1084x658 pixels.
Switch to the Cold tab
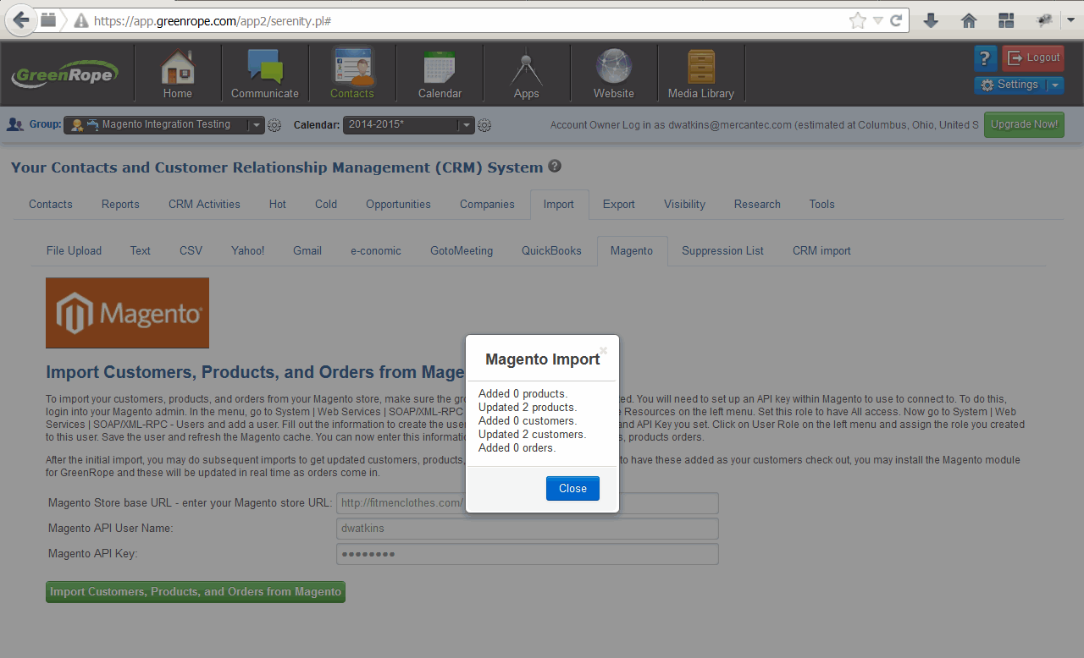click(x=326, y=204)
